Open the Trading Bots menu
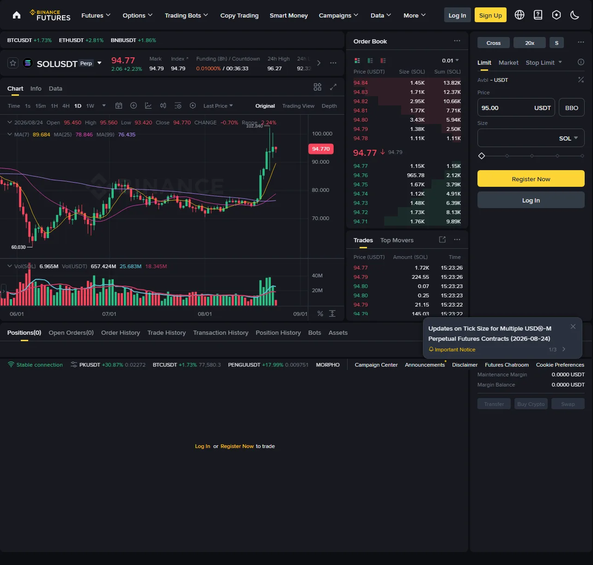 coord(186,15)
